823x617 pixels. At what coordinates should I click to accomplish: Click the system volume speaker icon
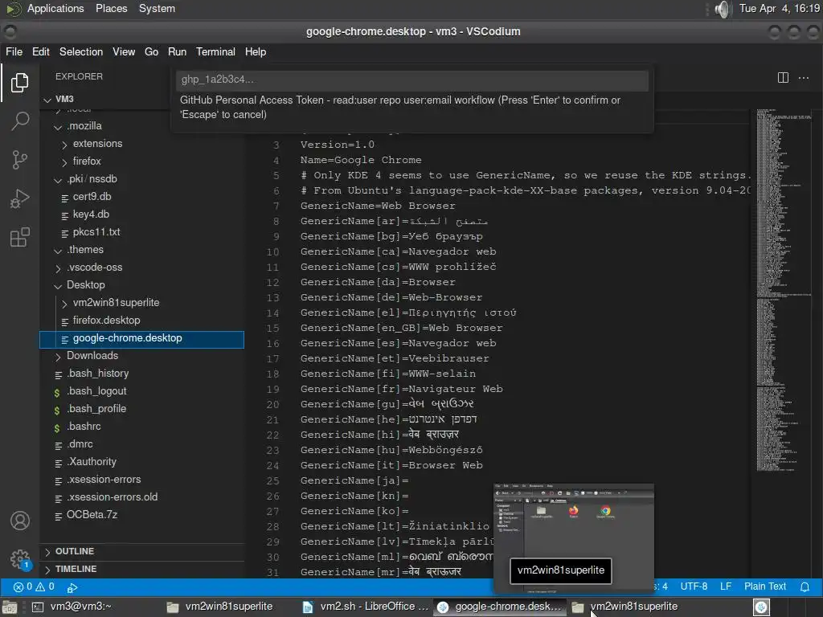[x=723, y=9]
